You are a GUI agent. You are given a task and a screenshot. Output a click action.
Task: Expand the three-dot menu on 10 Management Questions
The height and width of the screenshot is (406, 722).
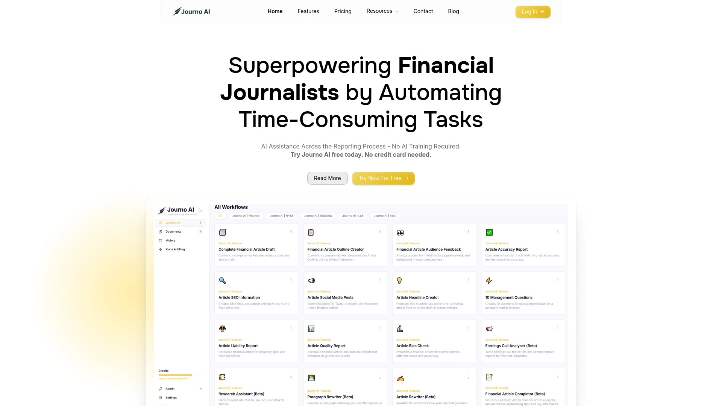pyautogui.click(x=558, y=280)
